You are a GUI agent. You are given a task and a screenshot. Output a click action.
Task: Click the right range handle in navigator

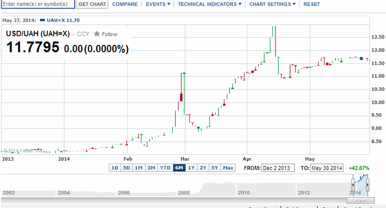[x=367, y=185]
